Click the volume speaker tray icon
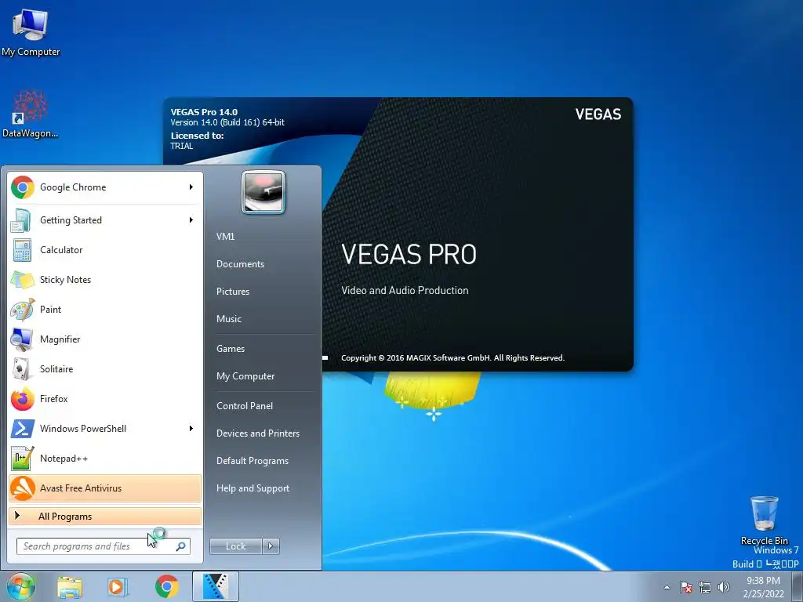This screenshot has width=803, height=602. point(724,588)
